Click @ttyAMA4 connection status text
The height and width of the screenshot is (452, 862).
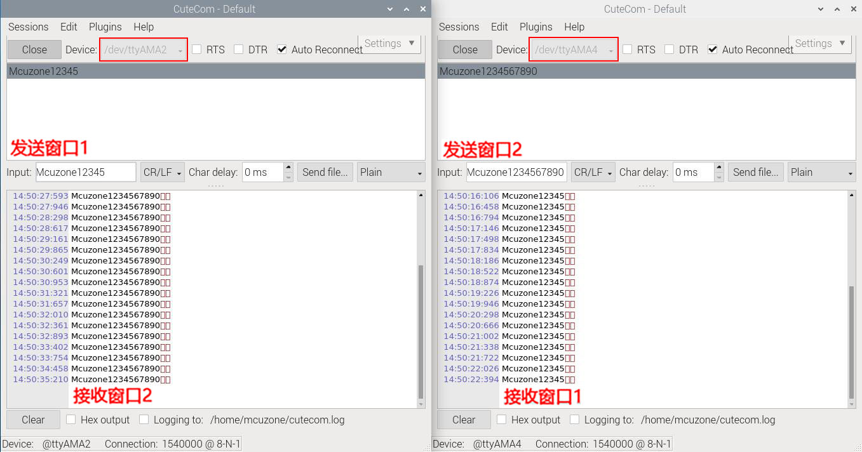coord(497,444)
